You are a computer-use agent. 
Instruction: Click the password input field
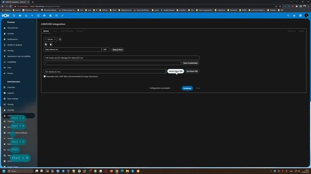(x=112, y=63)
